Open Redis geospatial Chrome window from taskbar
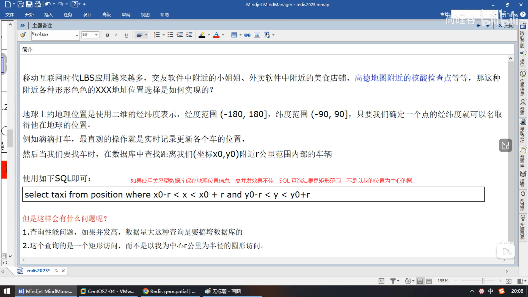 [169, 291]
